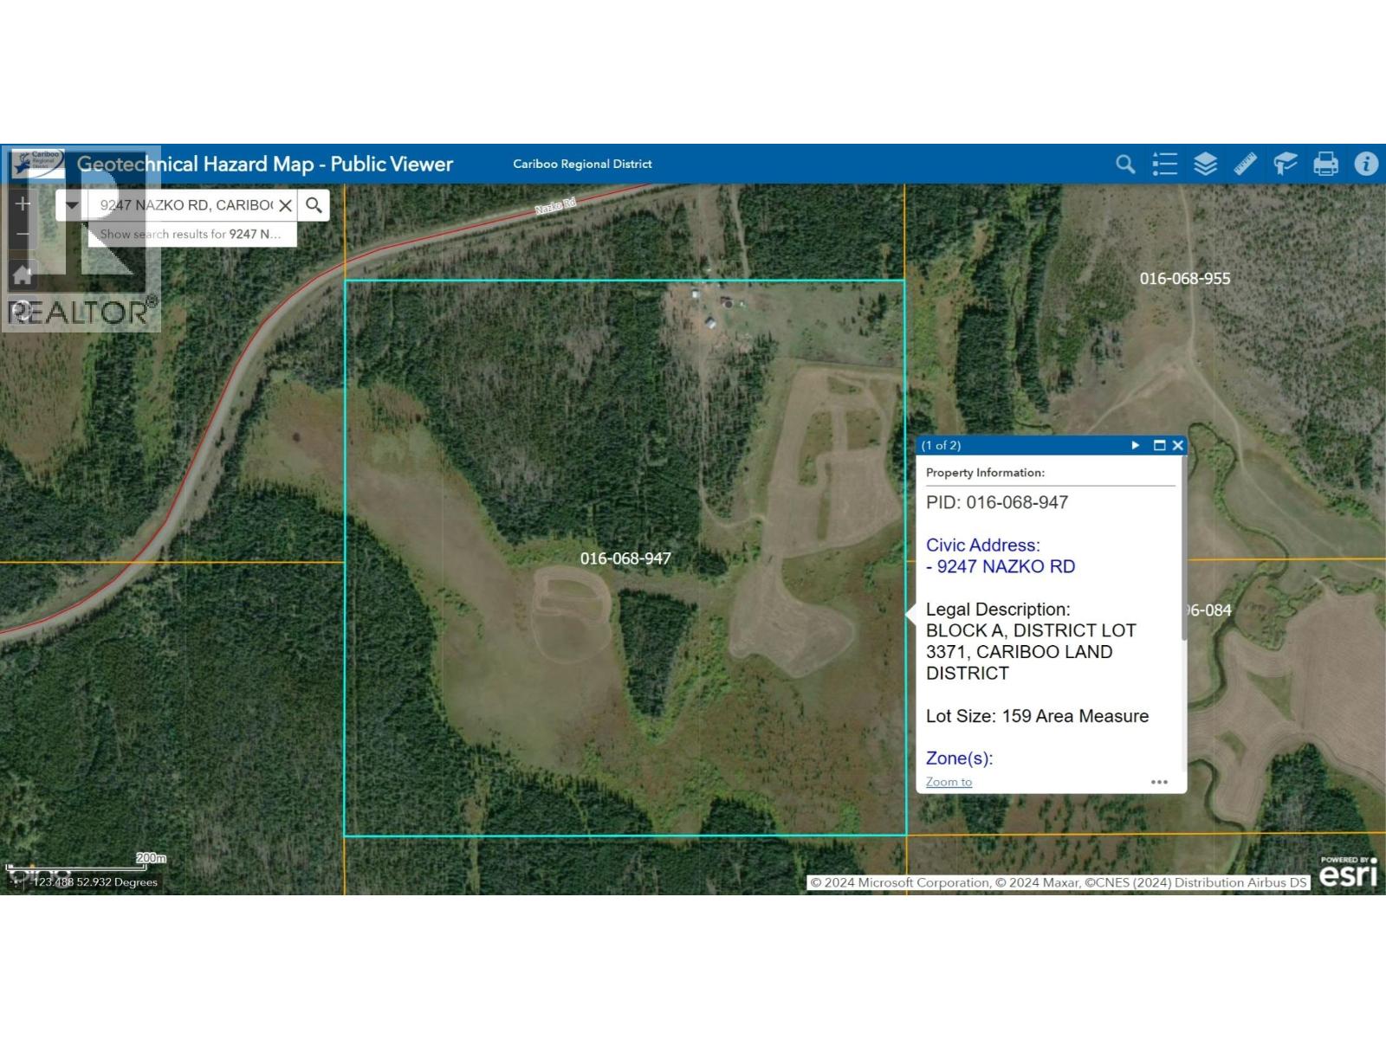Clear the address search field with the X
The width and height of the screenshot is (1386, 1039).
[287, 205]
